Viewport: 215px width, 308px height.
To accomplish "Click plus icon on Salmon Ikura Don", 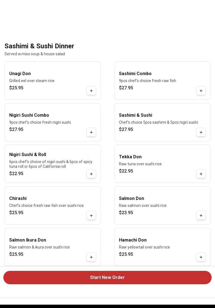I will click(91, 257).
